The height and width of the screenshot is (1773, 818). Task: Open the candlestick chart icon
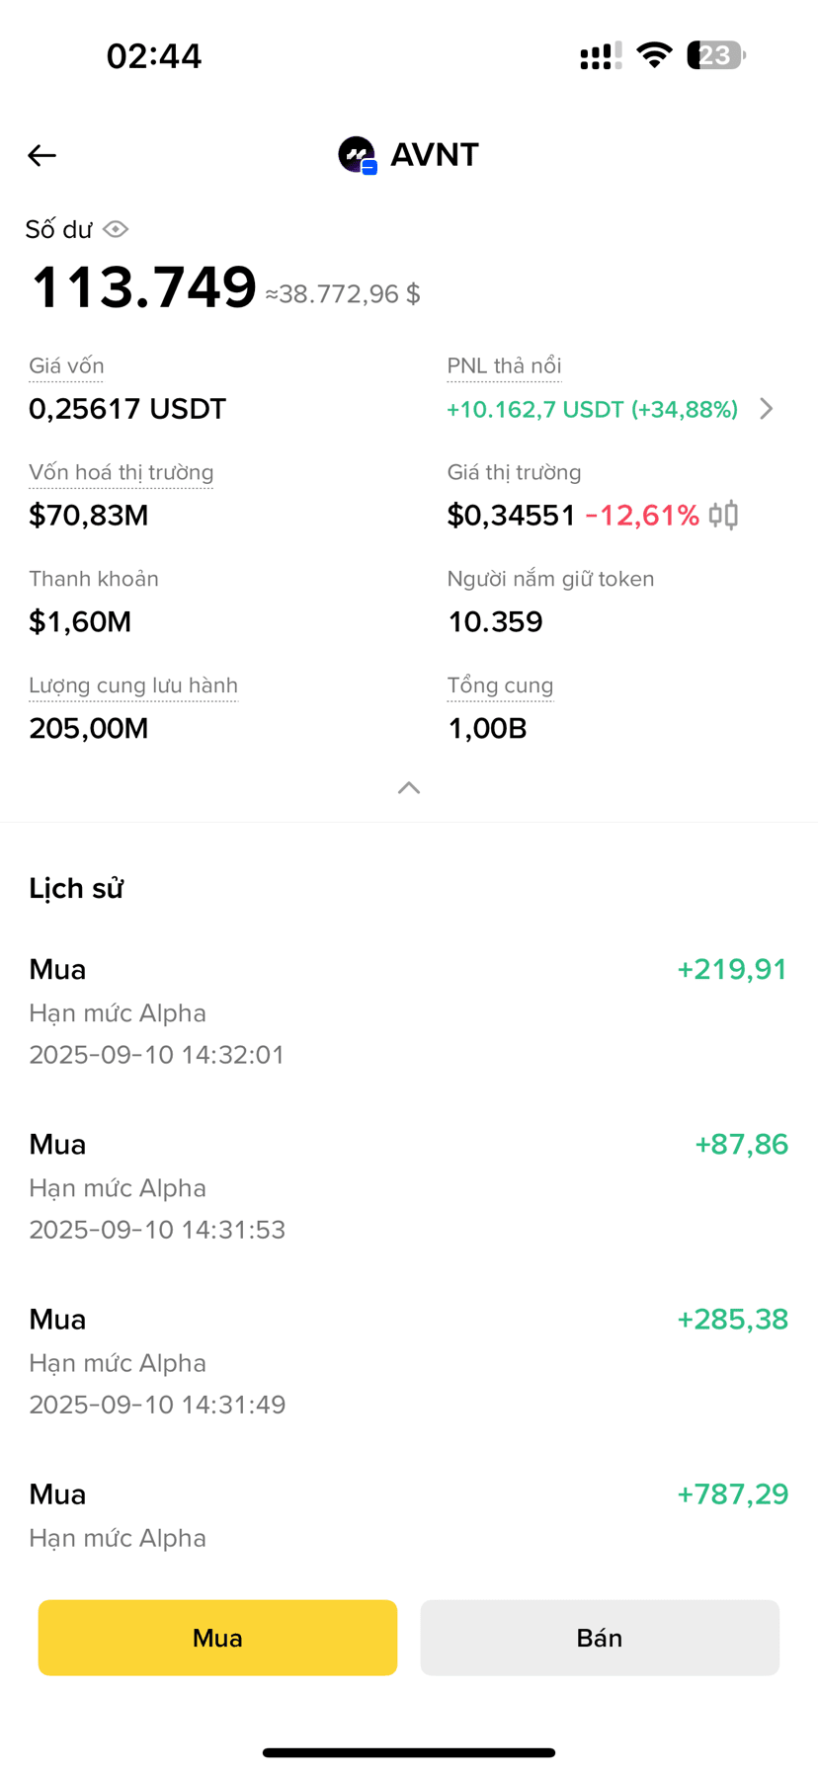click(x=724, y=515)
